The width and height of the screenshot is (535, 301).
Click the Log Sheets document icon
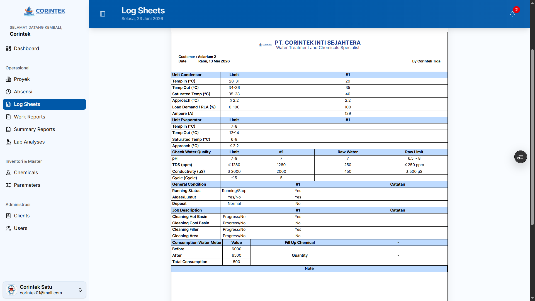pyautogui.click(x=8, y=104)
